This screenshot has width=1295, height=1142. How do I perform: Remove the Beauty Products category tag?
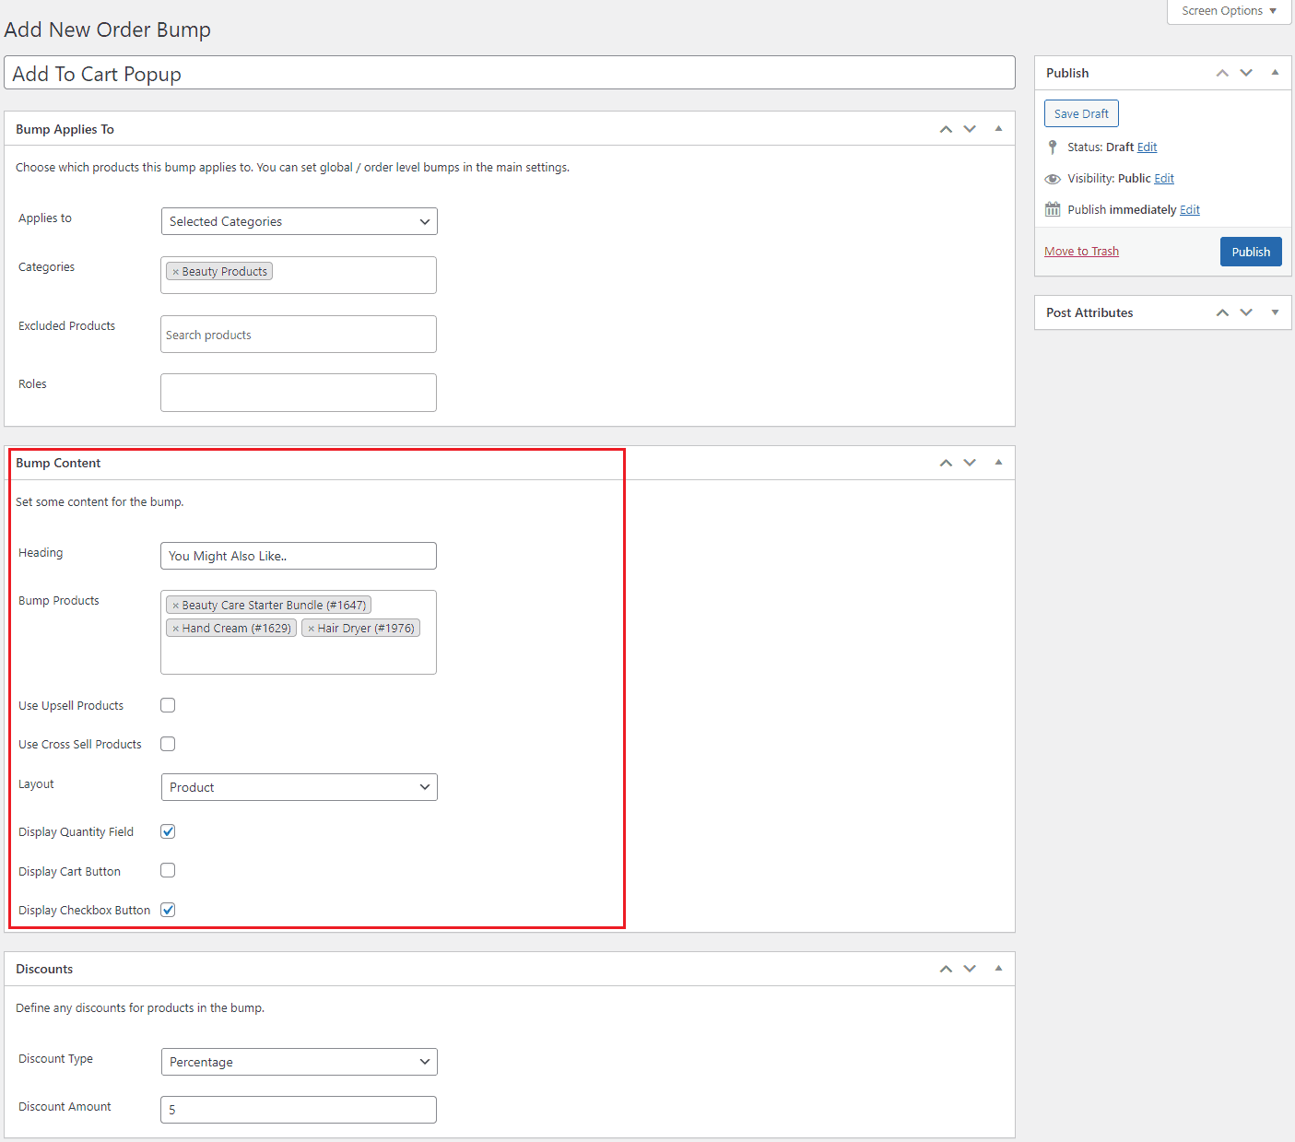[x=175, y=271]
